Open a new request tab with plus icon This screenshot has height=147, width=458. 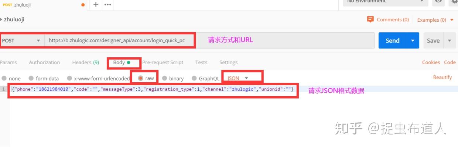coord(96,4)
